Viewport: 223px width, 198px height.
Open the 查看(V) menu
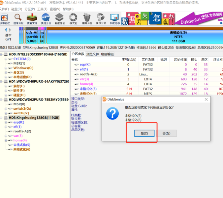(x=55, y=9)
